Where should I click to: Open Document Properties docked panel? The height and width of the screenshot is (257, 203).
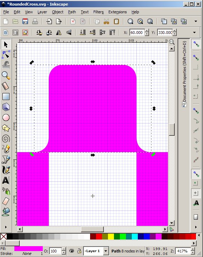pos(184,74)
